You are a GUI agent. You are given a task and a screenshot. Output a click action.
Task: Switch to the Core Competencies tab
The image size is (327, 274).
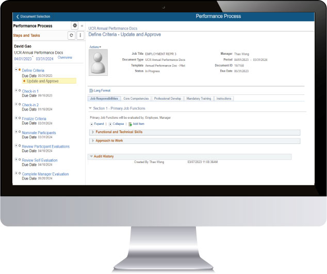pos(136,98)
